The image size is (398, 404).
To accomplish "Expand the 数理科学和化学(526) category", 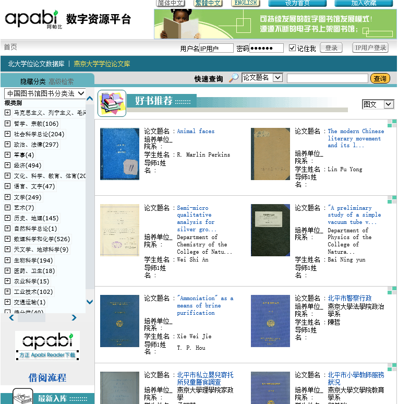I will point(7,239).
